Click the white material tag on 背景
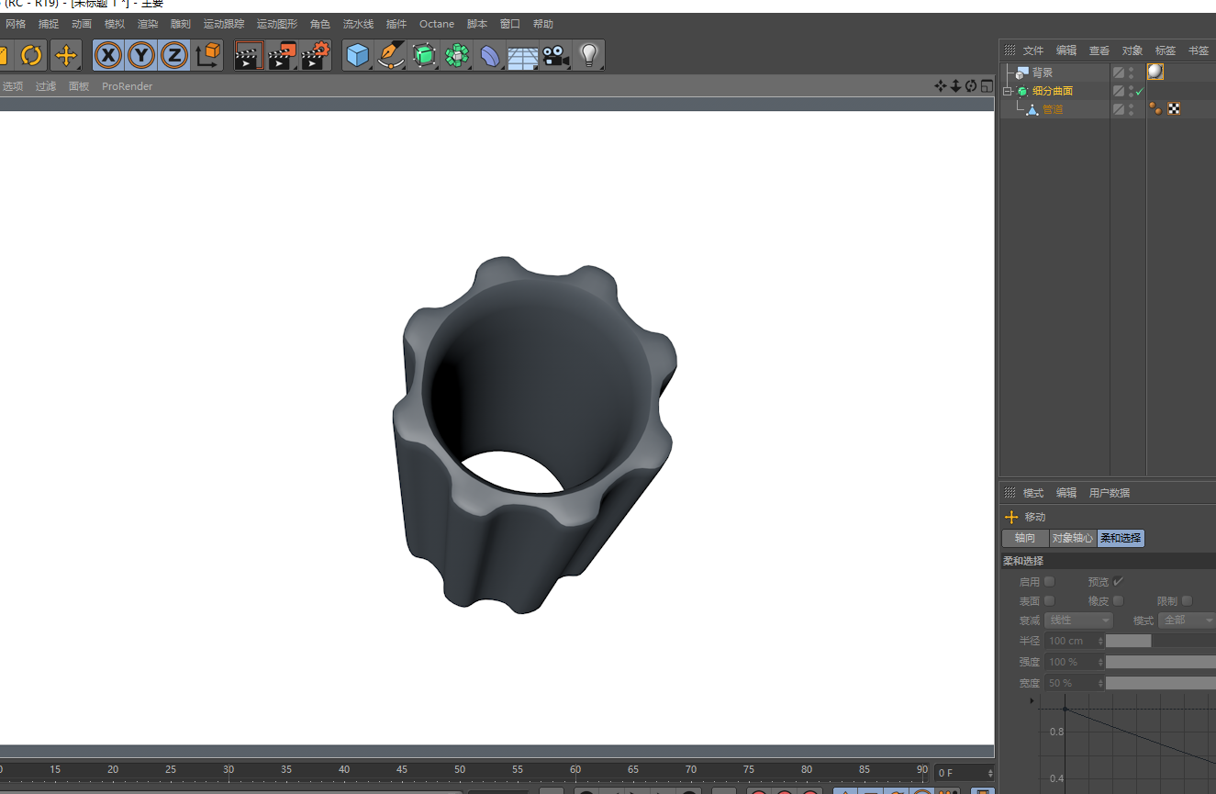Screen dimensions: 1216x794 point(1155,72)
